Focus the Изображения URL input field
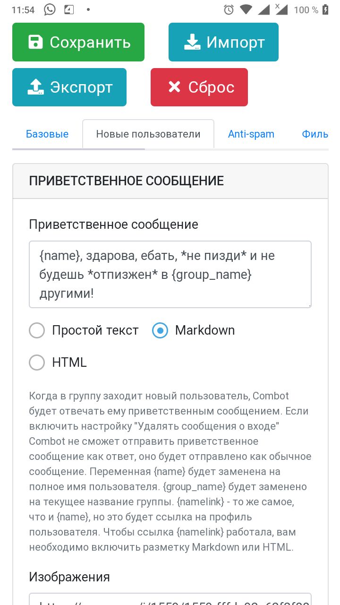The width and height of the screenshot is (340, 605). [x=170, y=599]
